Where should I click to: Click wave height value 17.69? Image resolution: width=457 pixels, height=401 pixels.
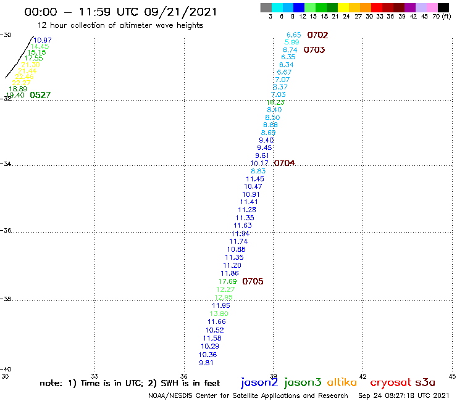(x=228, y=281)
